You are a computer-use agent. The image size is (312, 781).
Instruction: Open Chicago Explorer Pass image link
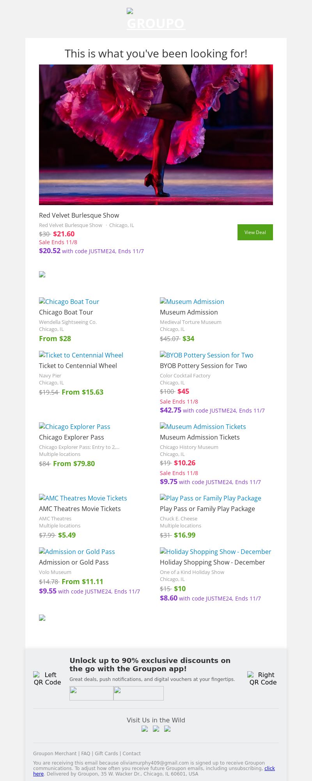[x=74, y=427]
